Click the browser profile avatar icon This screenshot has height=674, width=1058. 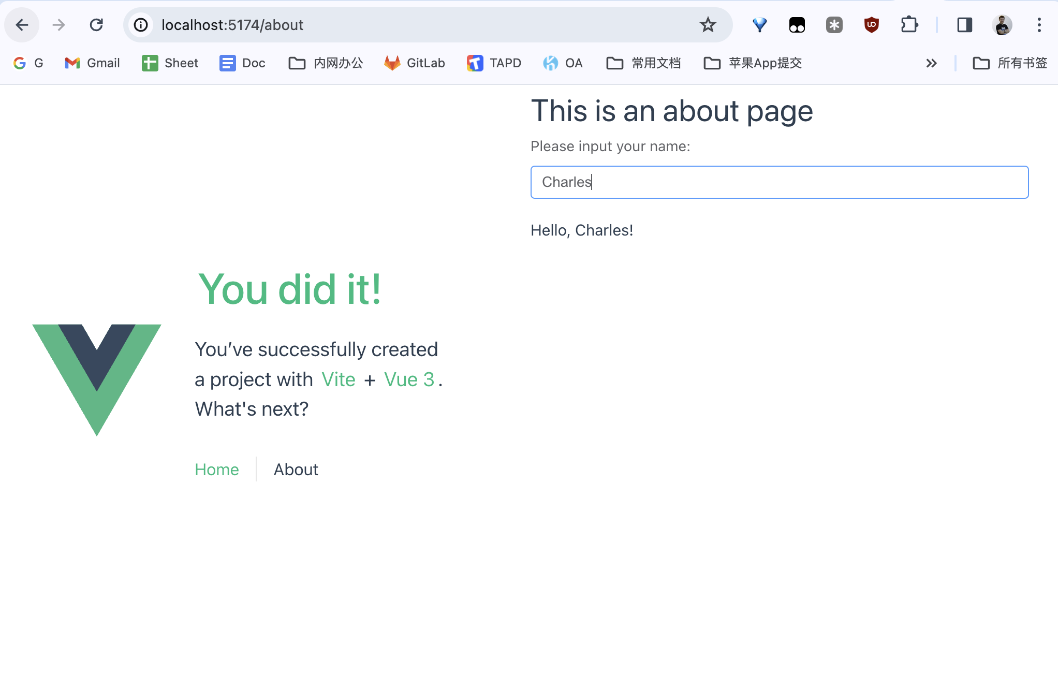pos(1003,25)
